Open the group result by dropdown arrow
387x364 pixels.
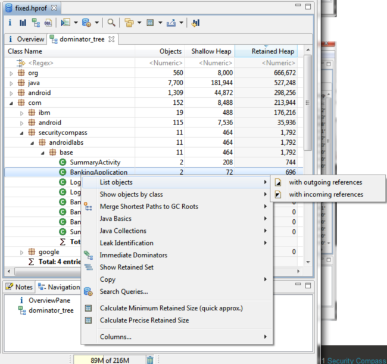point(139,23)
